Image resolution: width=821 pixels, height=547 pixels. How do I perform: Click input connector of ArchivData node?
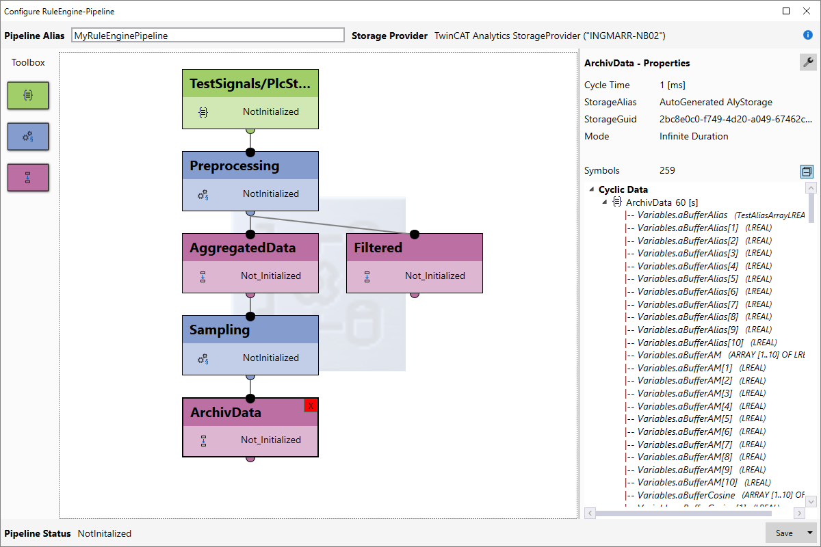click(x=250, y=398)
